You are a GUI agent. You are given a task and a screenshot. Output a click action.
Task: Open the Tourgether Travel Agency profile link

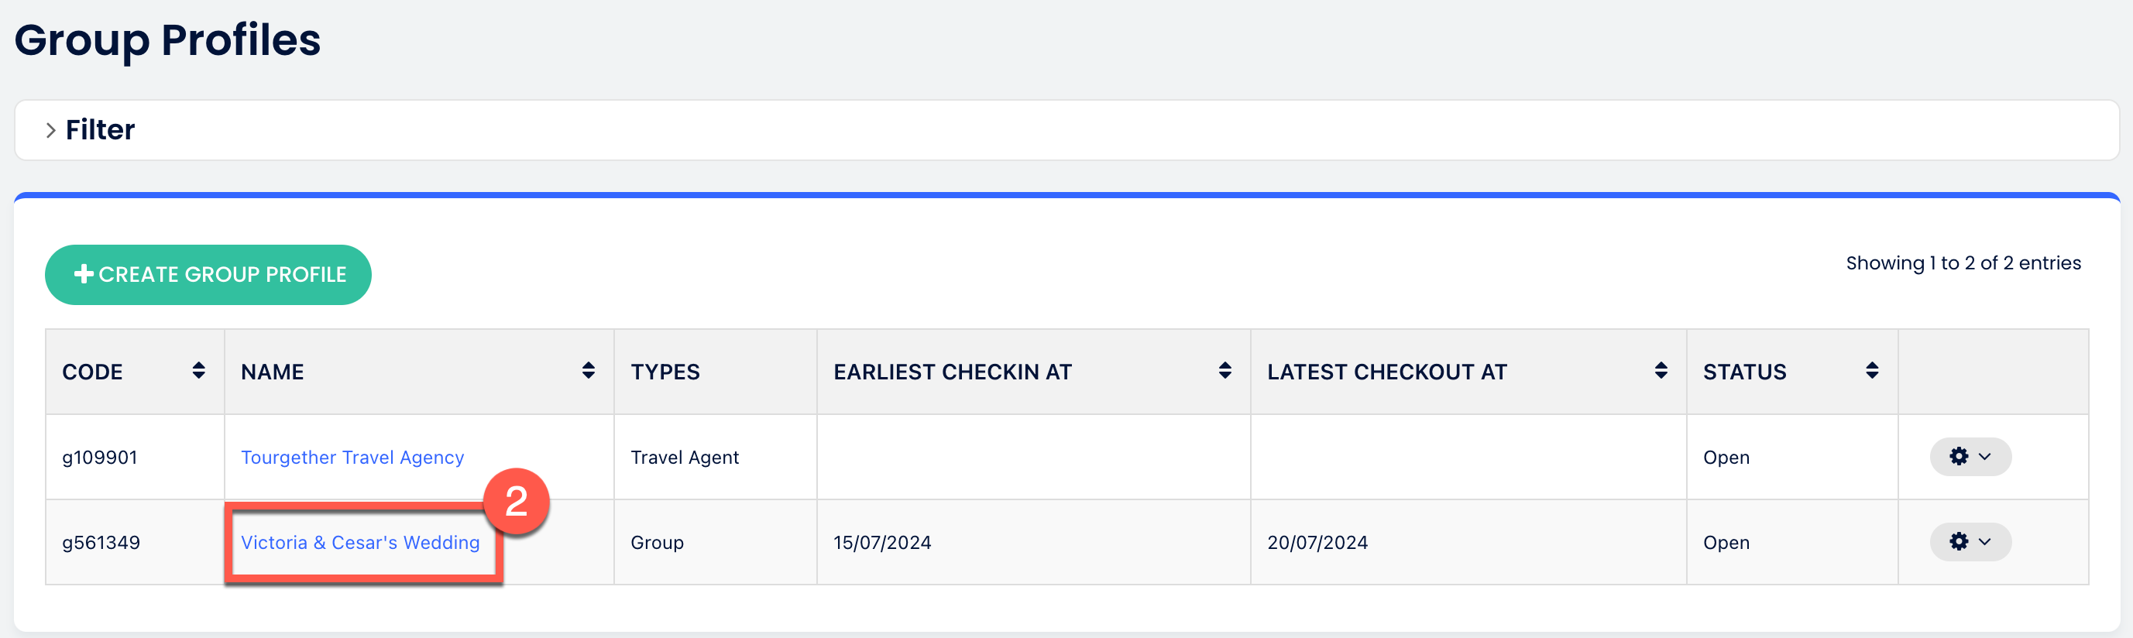pos(352,458)
